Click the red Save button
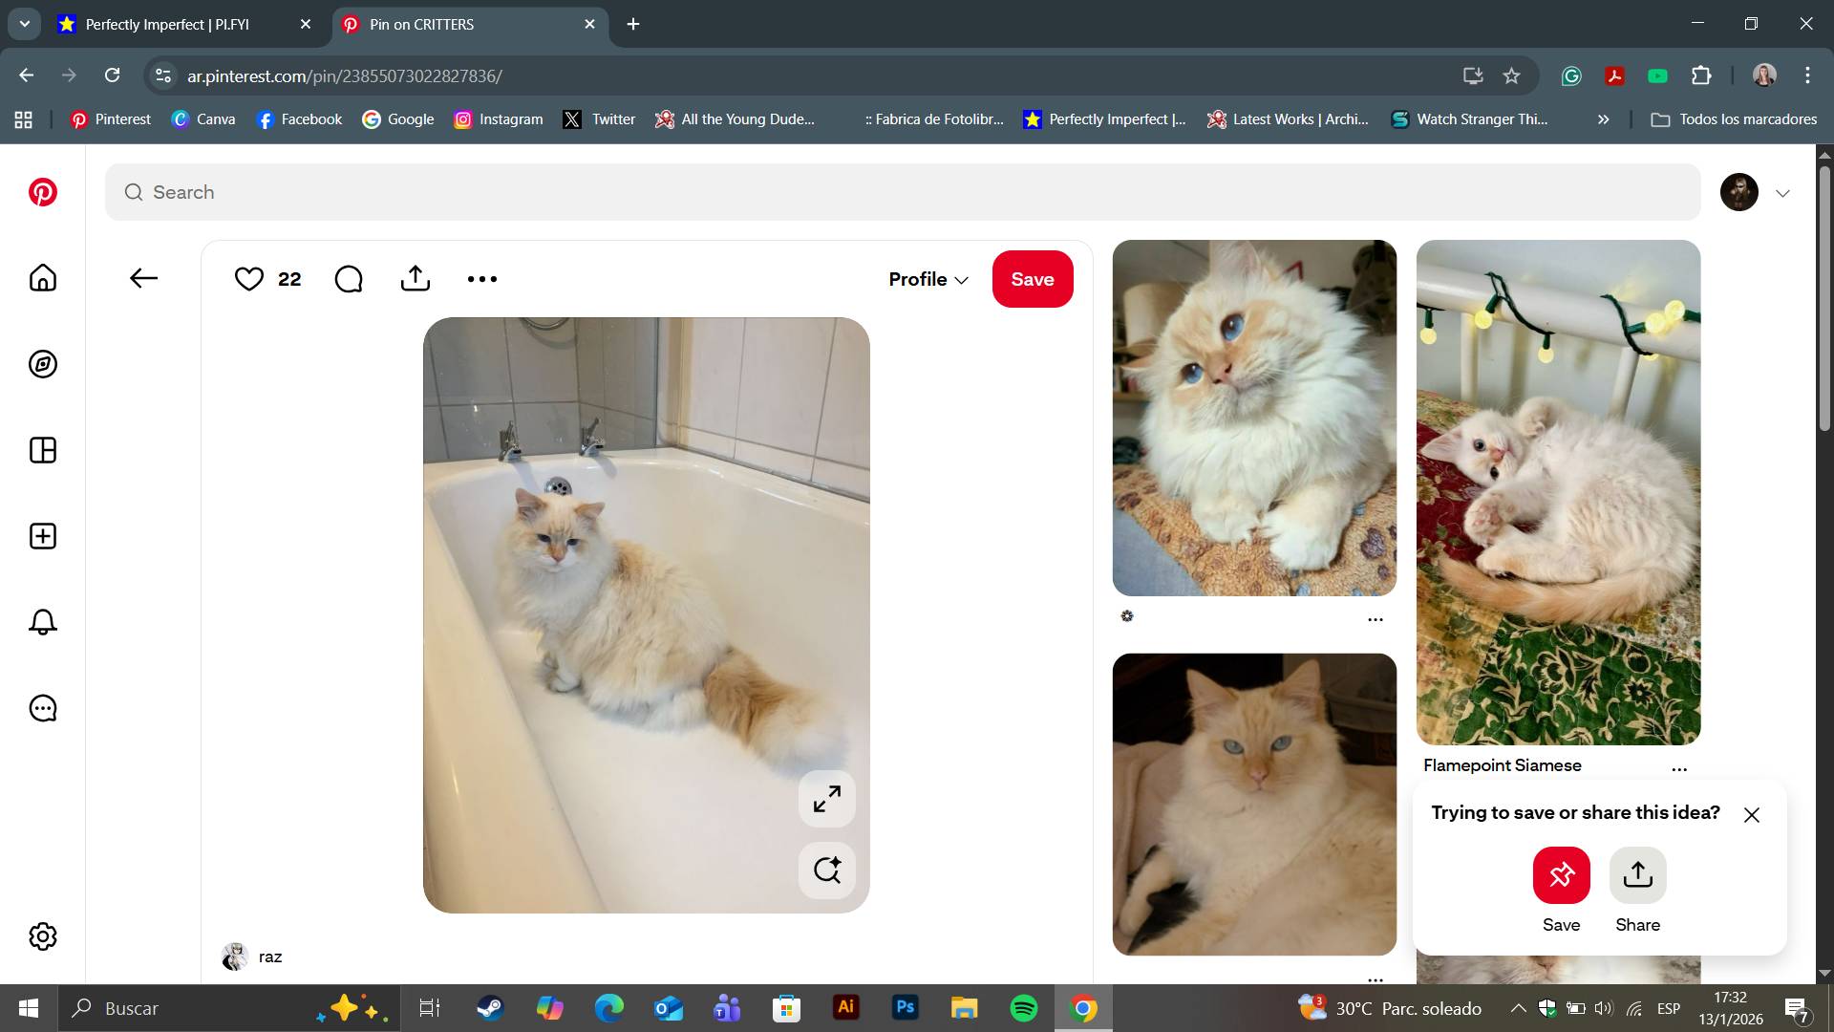The width and height of the screenshot is (1834, 1032). (1033, 279)
